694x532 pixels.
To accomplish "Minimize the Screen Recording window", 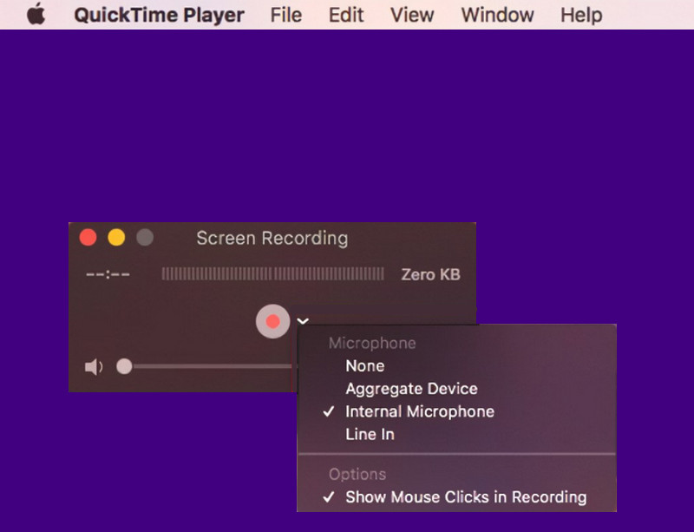I will point(116,238).
